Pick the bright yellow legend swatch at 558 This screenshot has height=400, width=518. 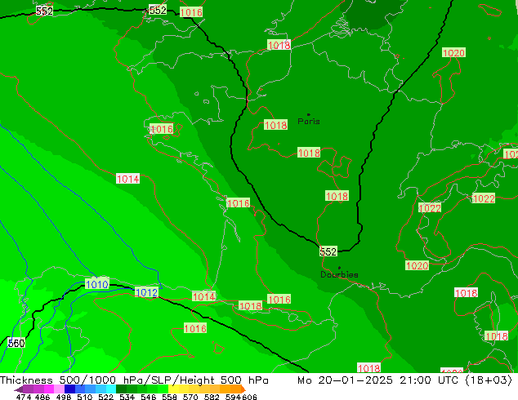click(173, 389)
